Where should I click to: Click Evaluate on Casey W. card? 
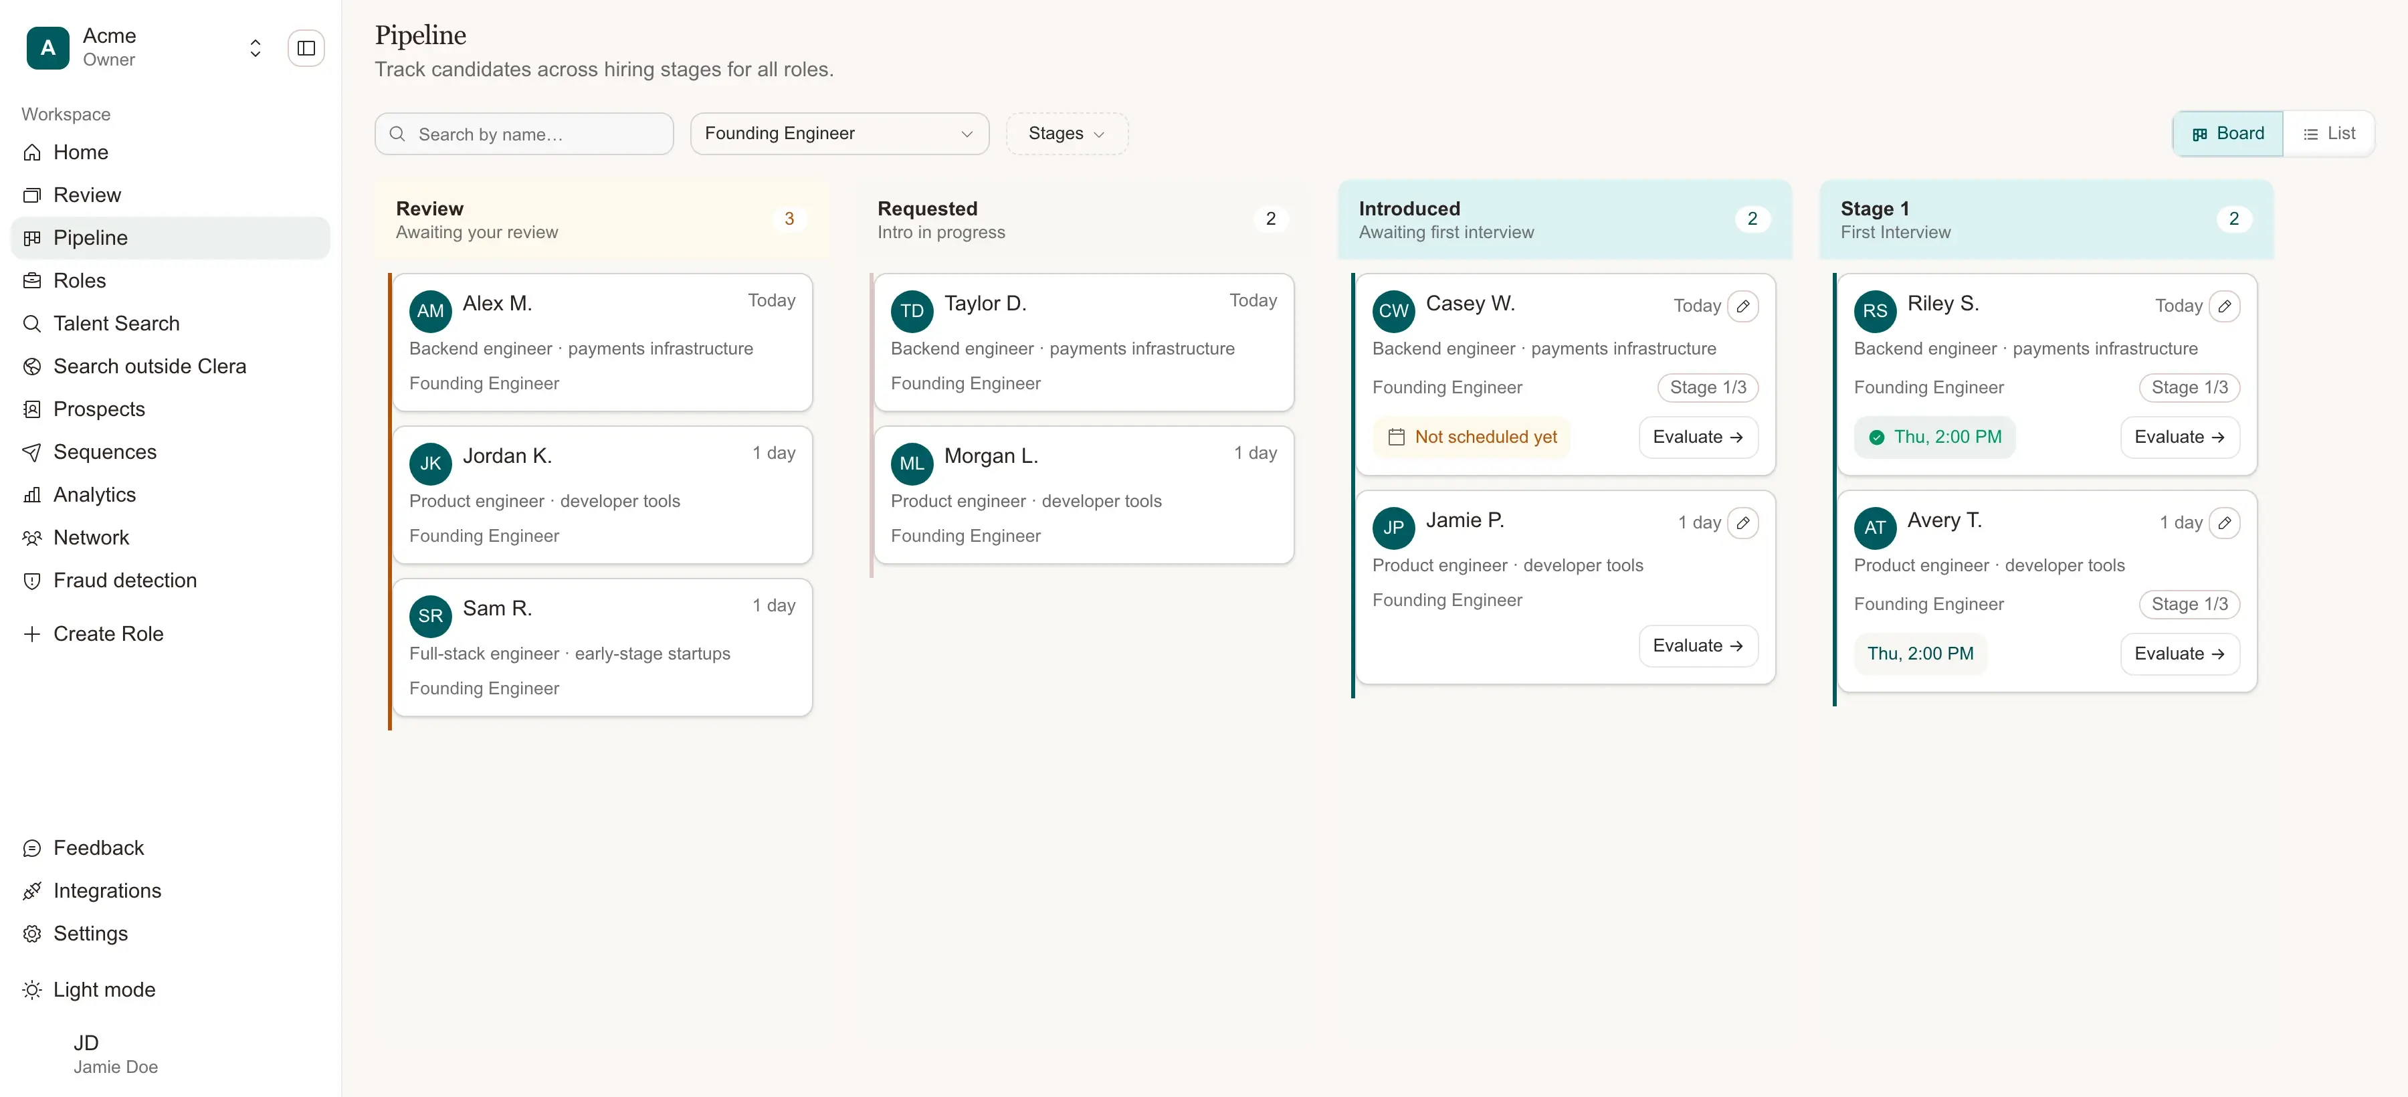click(x=1698, y=437)
